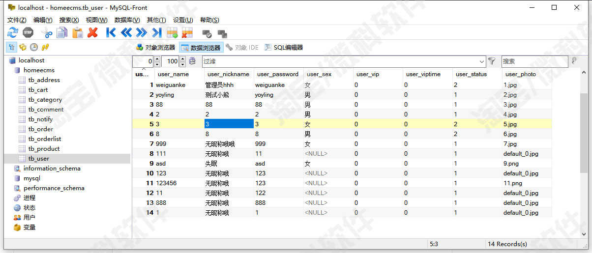Switch to SQL编辑器 view

pyautogui.click(x=284, y=48)
